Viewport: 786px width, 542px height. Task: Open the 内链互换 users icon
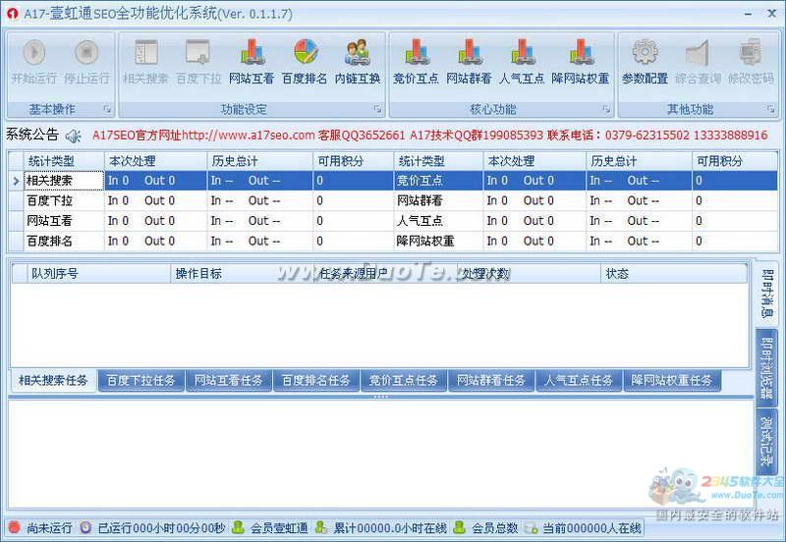click(358, 62)
